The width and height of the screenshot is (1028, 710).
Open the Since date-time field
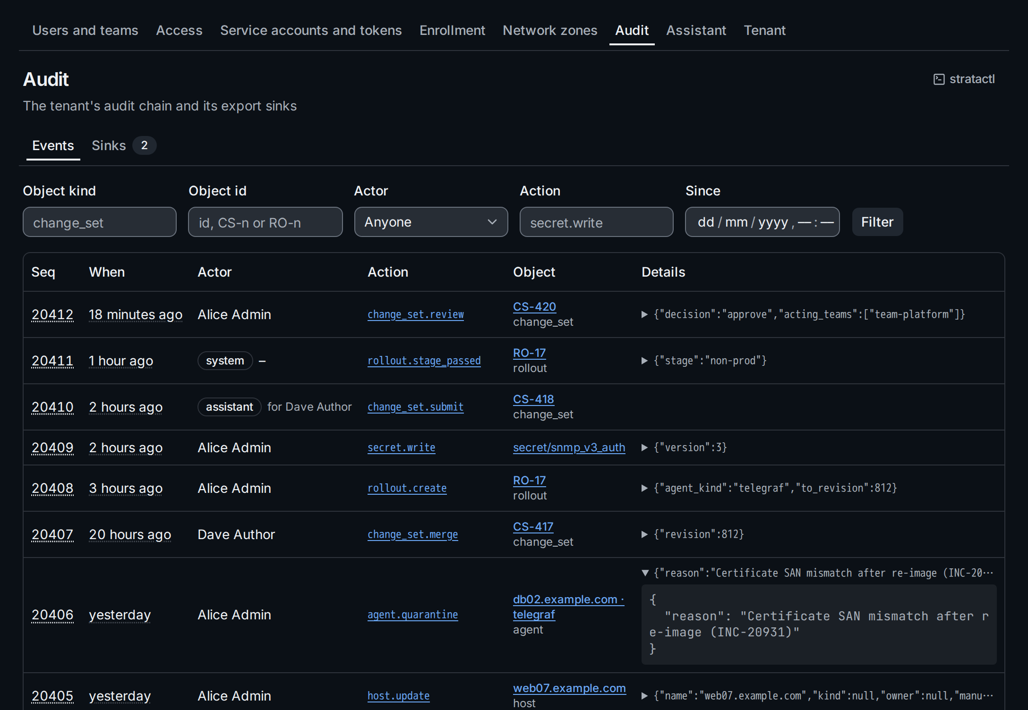click(762, 222)
